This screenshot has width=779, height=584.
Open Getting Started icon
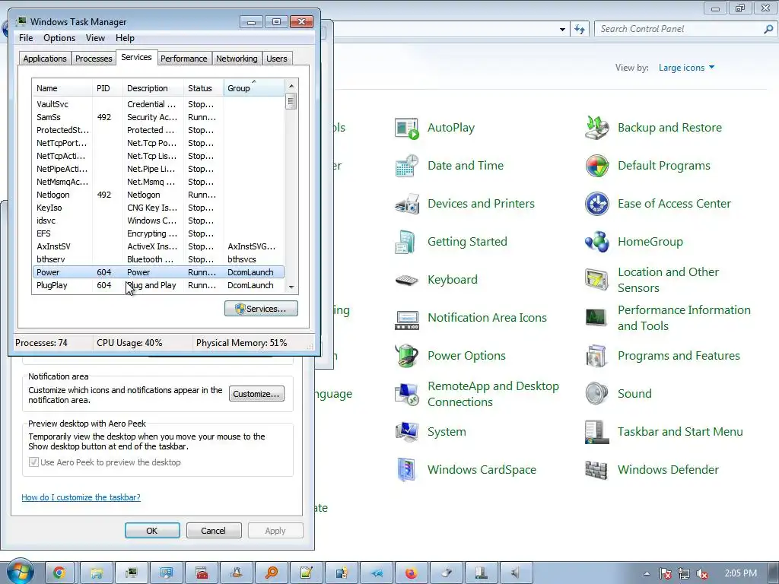pos(407,242)
